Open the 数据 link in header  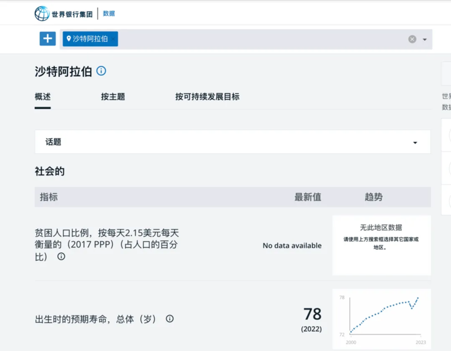pos(108,13)
